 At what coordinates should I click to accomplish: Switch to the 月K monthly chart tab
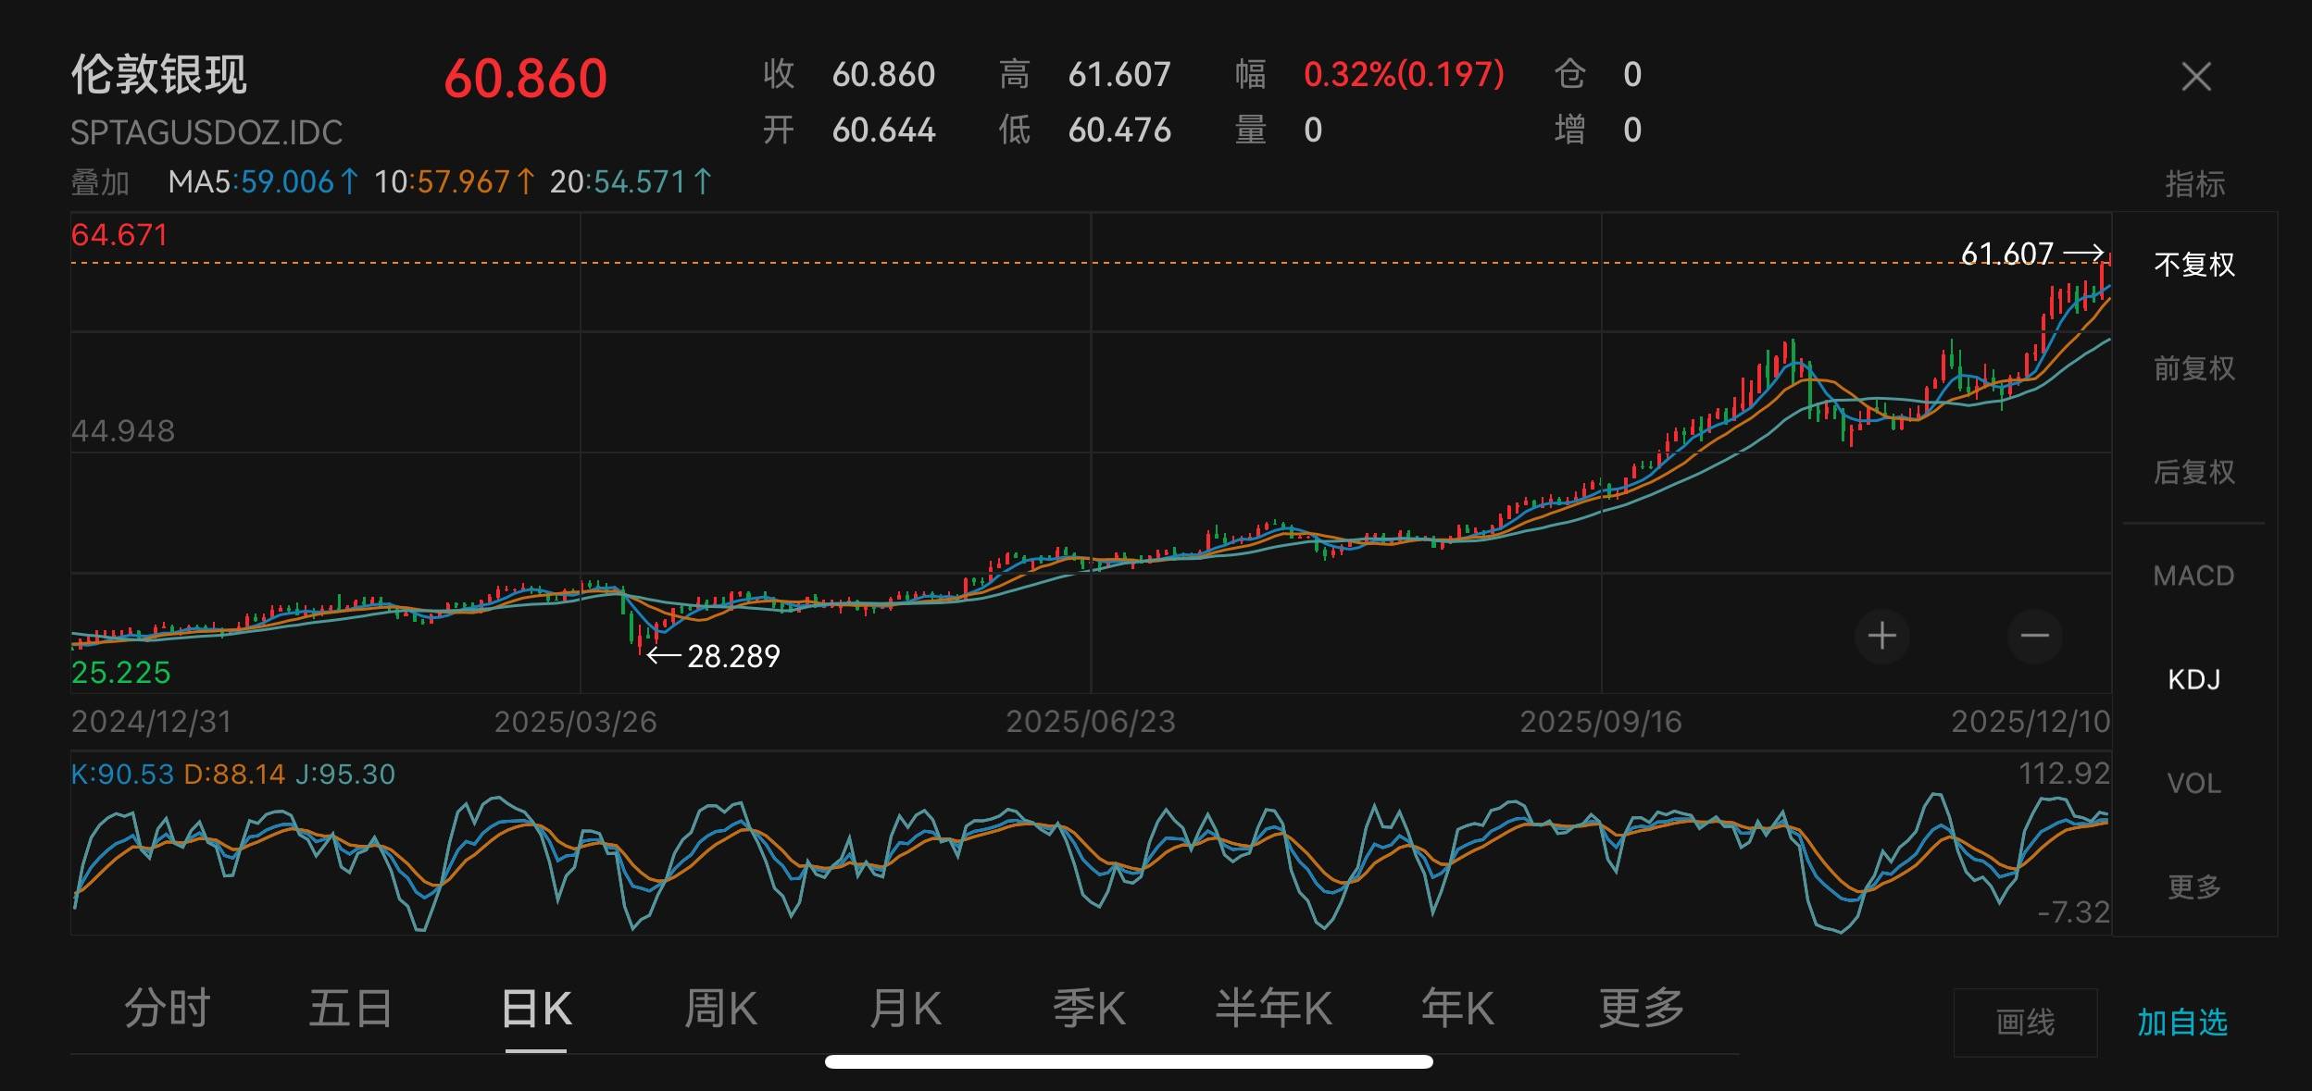[x=905, y=1009]
